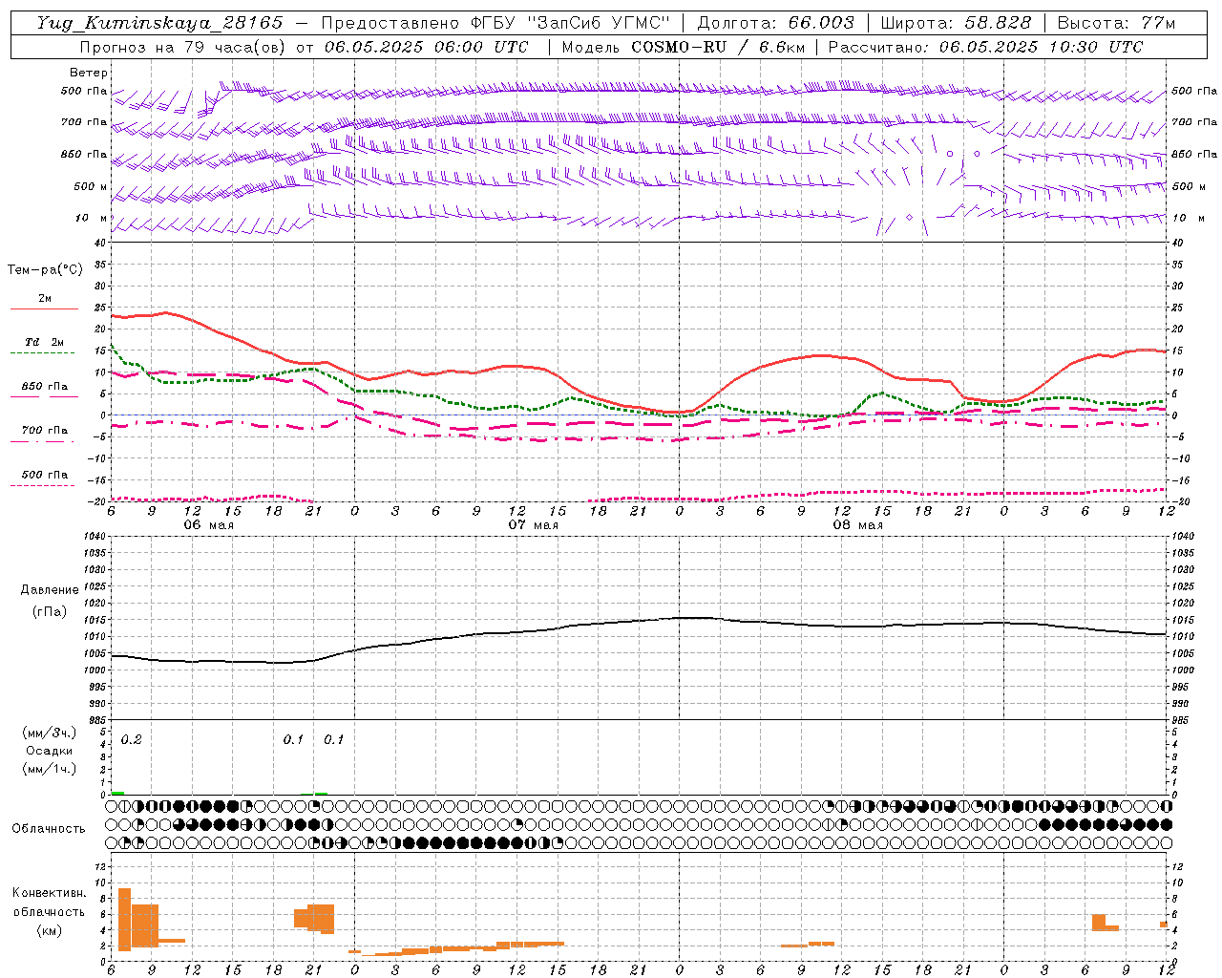Click the (мм/3ч.) unit label
Screen dimensions: 1222x978
pyautogui.click(x=49, y=733)
